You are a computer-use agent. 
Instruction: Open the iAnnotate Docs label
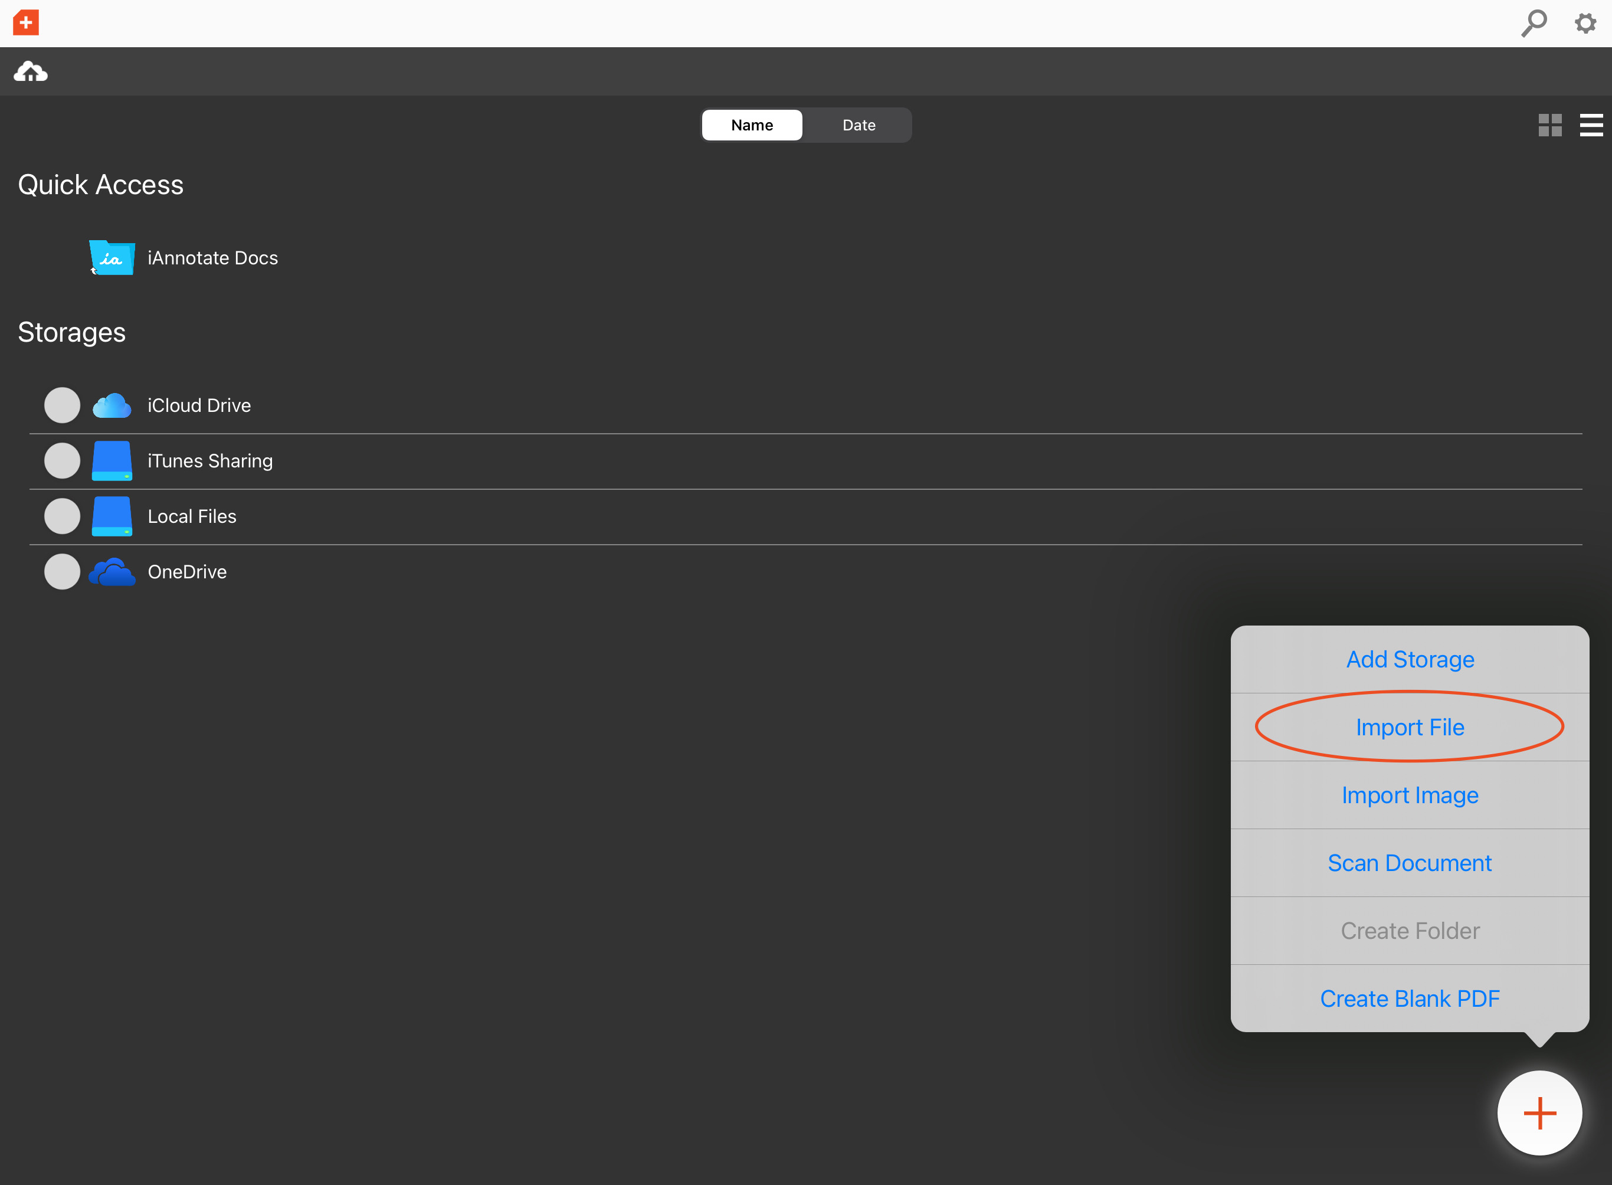213,258
